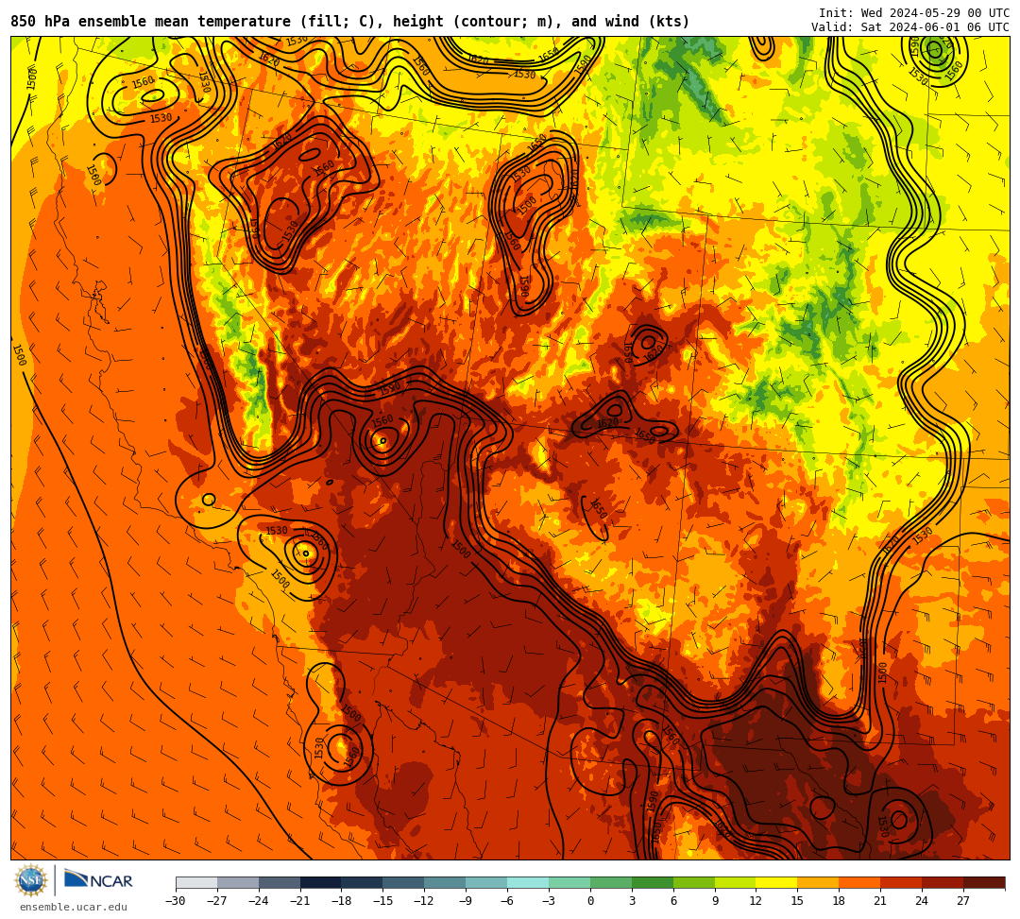Pick the colorbar swatch between −24 and −21
Viewport: 1020px width, 919px height.
click(280, 882)
